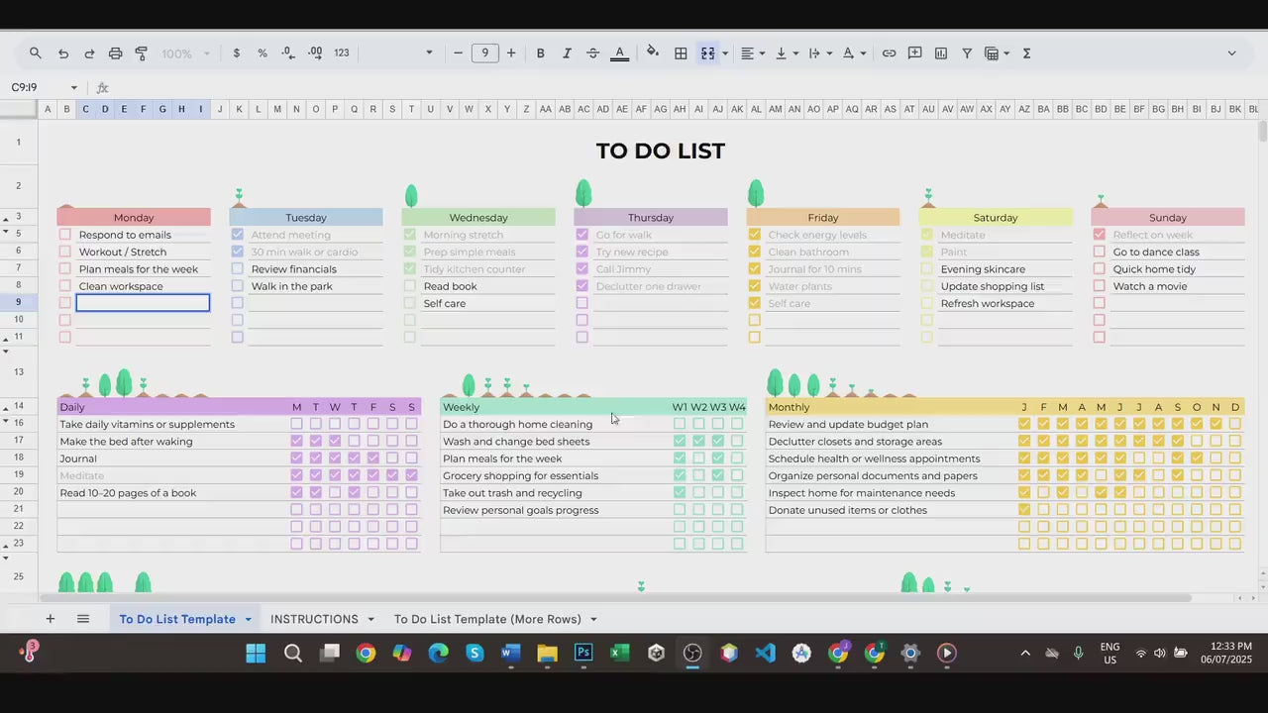1268x713 pixels.
Task: Check the 'Respond to emails' checkbox
Action: coord(65,235)
